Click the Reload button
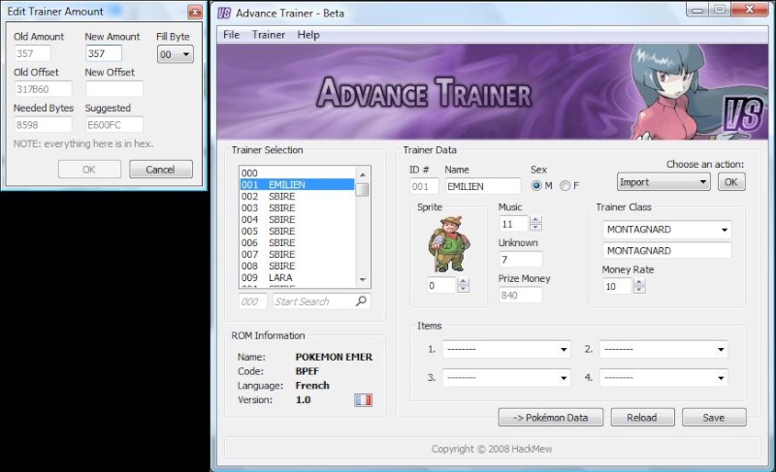This screenshot has height=472, width=776. 642,417
